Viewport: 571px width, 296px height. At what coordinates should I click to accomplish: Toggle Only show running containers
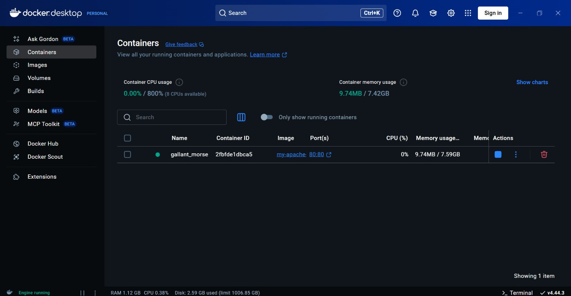click(x=267, y=117)
